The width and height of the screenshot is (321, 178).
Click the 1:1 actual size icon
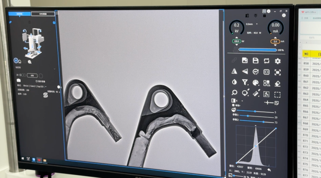(x=266, y=72)
